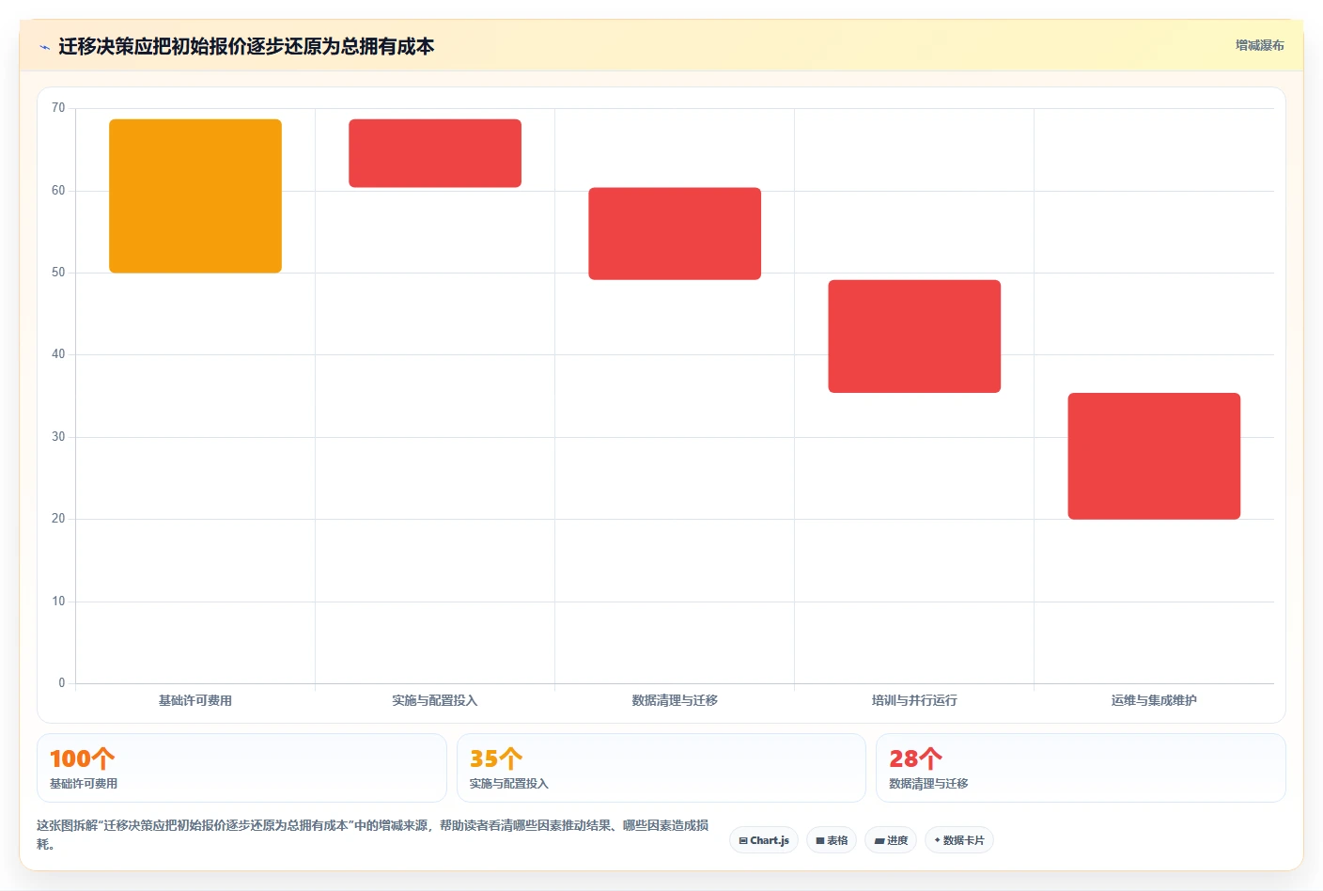
Task: Click the x-axis label 基础许可费用
Action: tap(195, 700)
